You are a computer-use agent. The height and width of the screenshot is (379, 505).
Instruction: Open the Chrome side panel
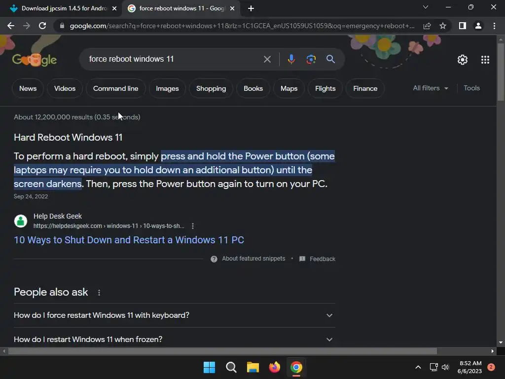pyautogui.click(x=463, y=26)
